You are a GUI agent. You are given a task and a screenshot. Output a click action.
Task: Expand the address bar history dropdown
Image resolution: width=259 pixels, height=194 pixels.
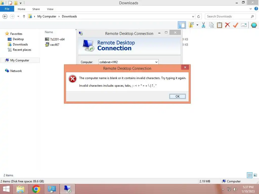click(x=193, y=16)
